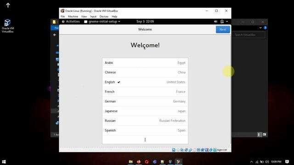Image resolution: width=294 pixels, height=165 pixels.
Task: Open the GNOME clock showing Sep 3 22:09
Action: (145, 22)
